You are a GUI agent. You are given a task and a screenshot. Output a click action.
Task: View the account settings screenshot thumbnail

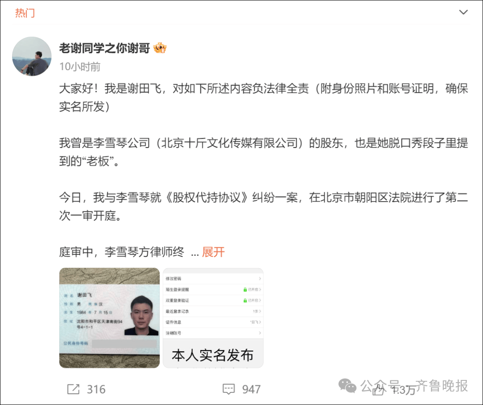(x=213, y=318)
